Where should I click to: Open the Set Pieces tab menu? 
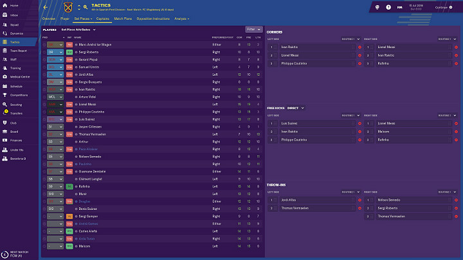(x=83, y=19)
